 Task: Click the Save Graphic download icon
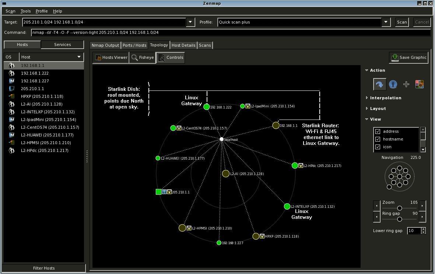395,57
